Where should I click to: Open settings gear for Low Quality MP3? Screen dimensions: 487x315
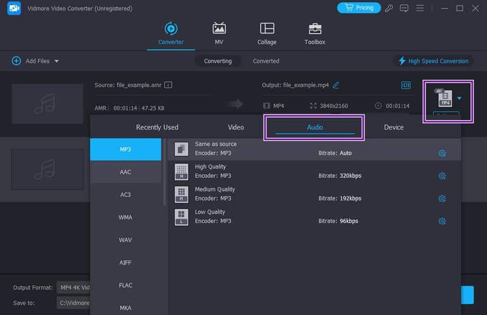tap(442, 221)
